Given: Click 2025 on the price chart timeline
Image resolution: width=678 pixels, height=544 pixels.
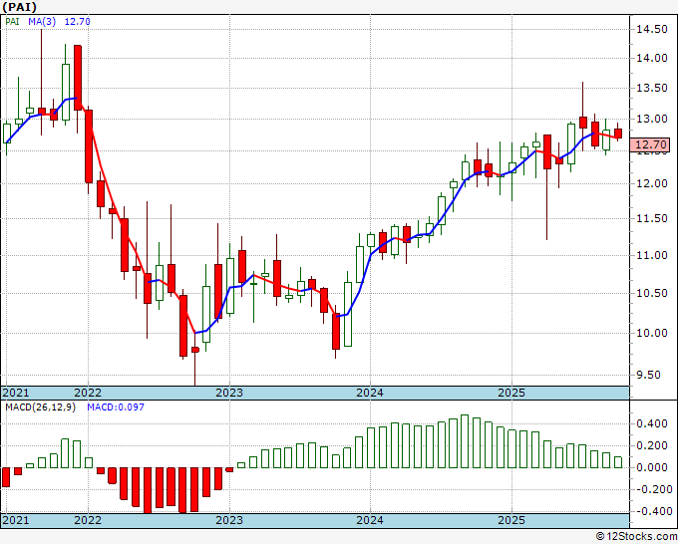Looking at the screenshot, I should pyautogui.click(x=511, y=393).
